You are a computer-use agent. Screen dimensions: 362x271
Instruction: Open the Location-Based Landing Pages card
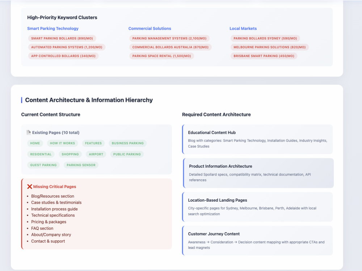(x=257, y=207)
